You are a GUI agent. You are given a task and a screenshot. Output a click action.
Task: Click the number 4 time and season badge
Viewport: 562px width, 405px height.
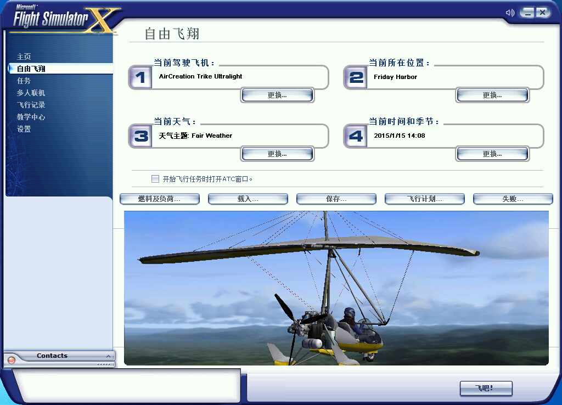[x=355, y=136]
